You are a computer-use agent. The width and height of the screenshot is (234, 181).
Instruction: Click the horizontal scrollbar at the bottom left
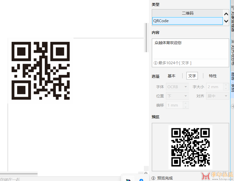click(x=19, y=174)
